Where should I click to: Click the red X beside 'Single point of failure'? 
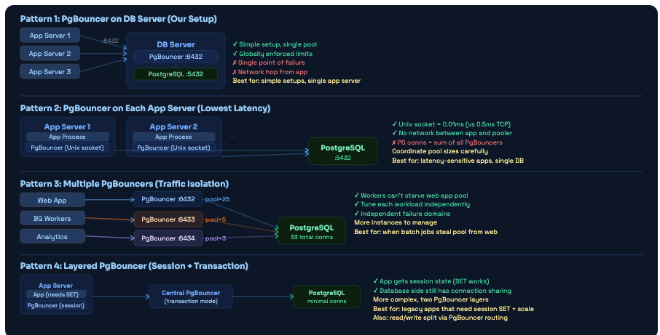(x=235, y=62)
